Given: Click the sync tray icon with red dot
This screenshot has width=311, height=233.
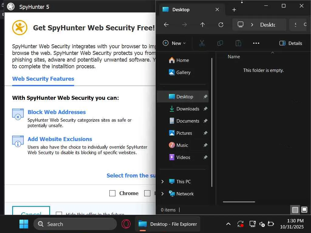Looking at the screenshot, I should click(241, 224).
